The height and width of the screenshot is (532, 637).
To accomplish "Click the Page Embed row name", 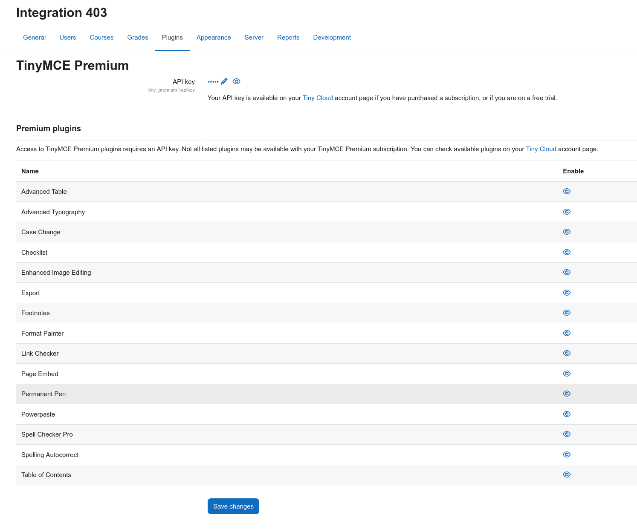I will click(40, 374).
